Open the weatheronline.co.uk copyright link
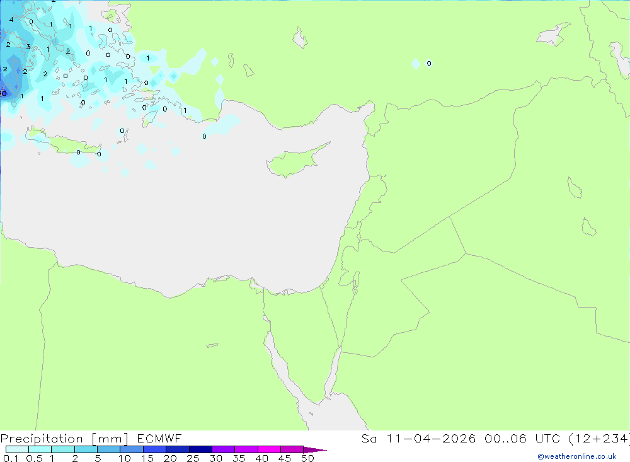Screen dimensions: 630x462 [577, 456]
